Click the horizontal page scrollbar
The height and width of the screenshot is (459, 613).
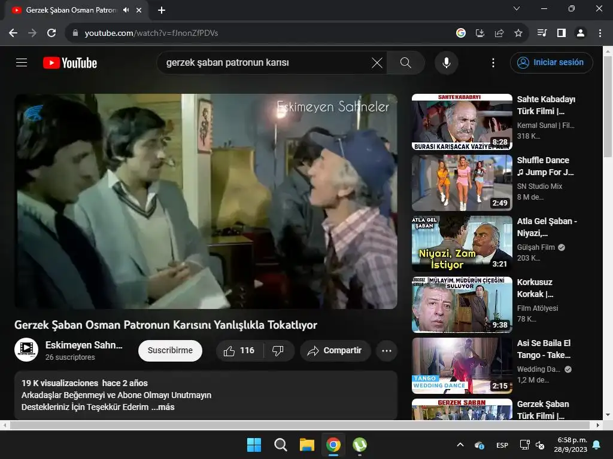point(300,425)
